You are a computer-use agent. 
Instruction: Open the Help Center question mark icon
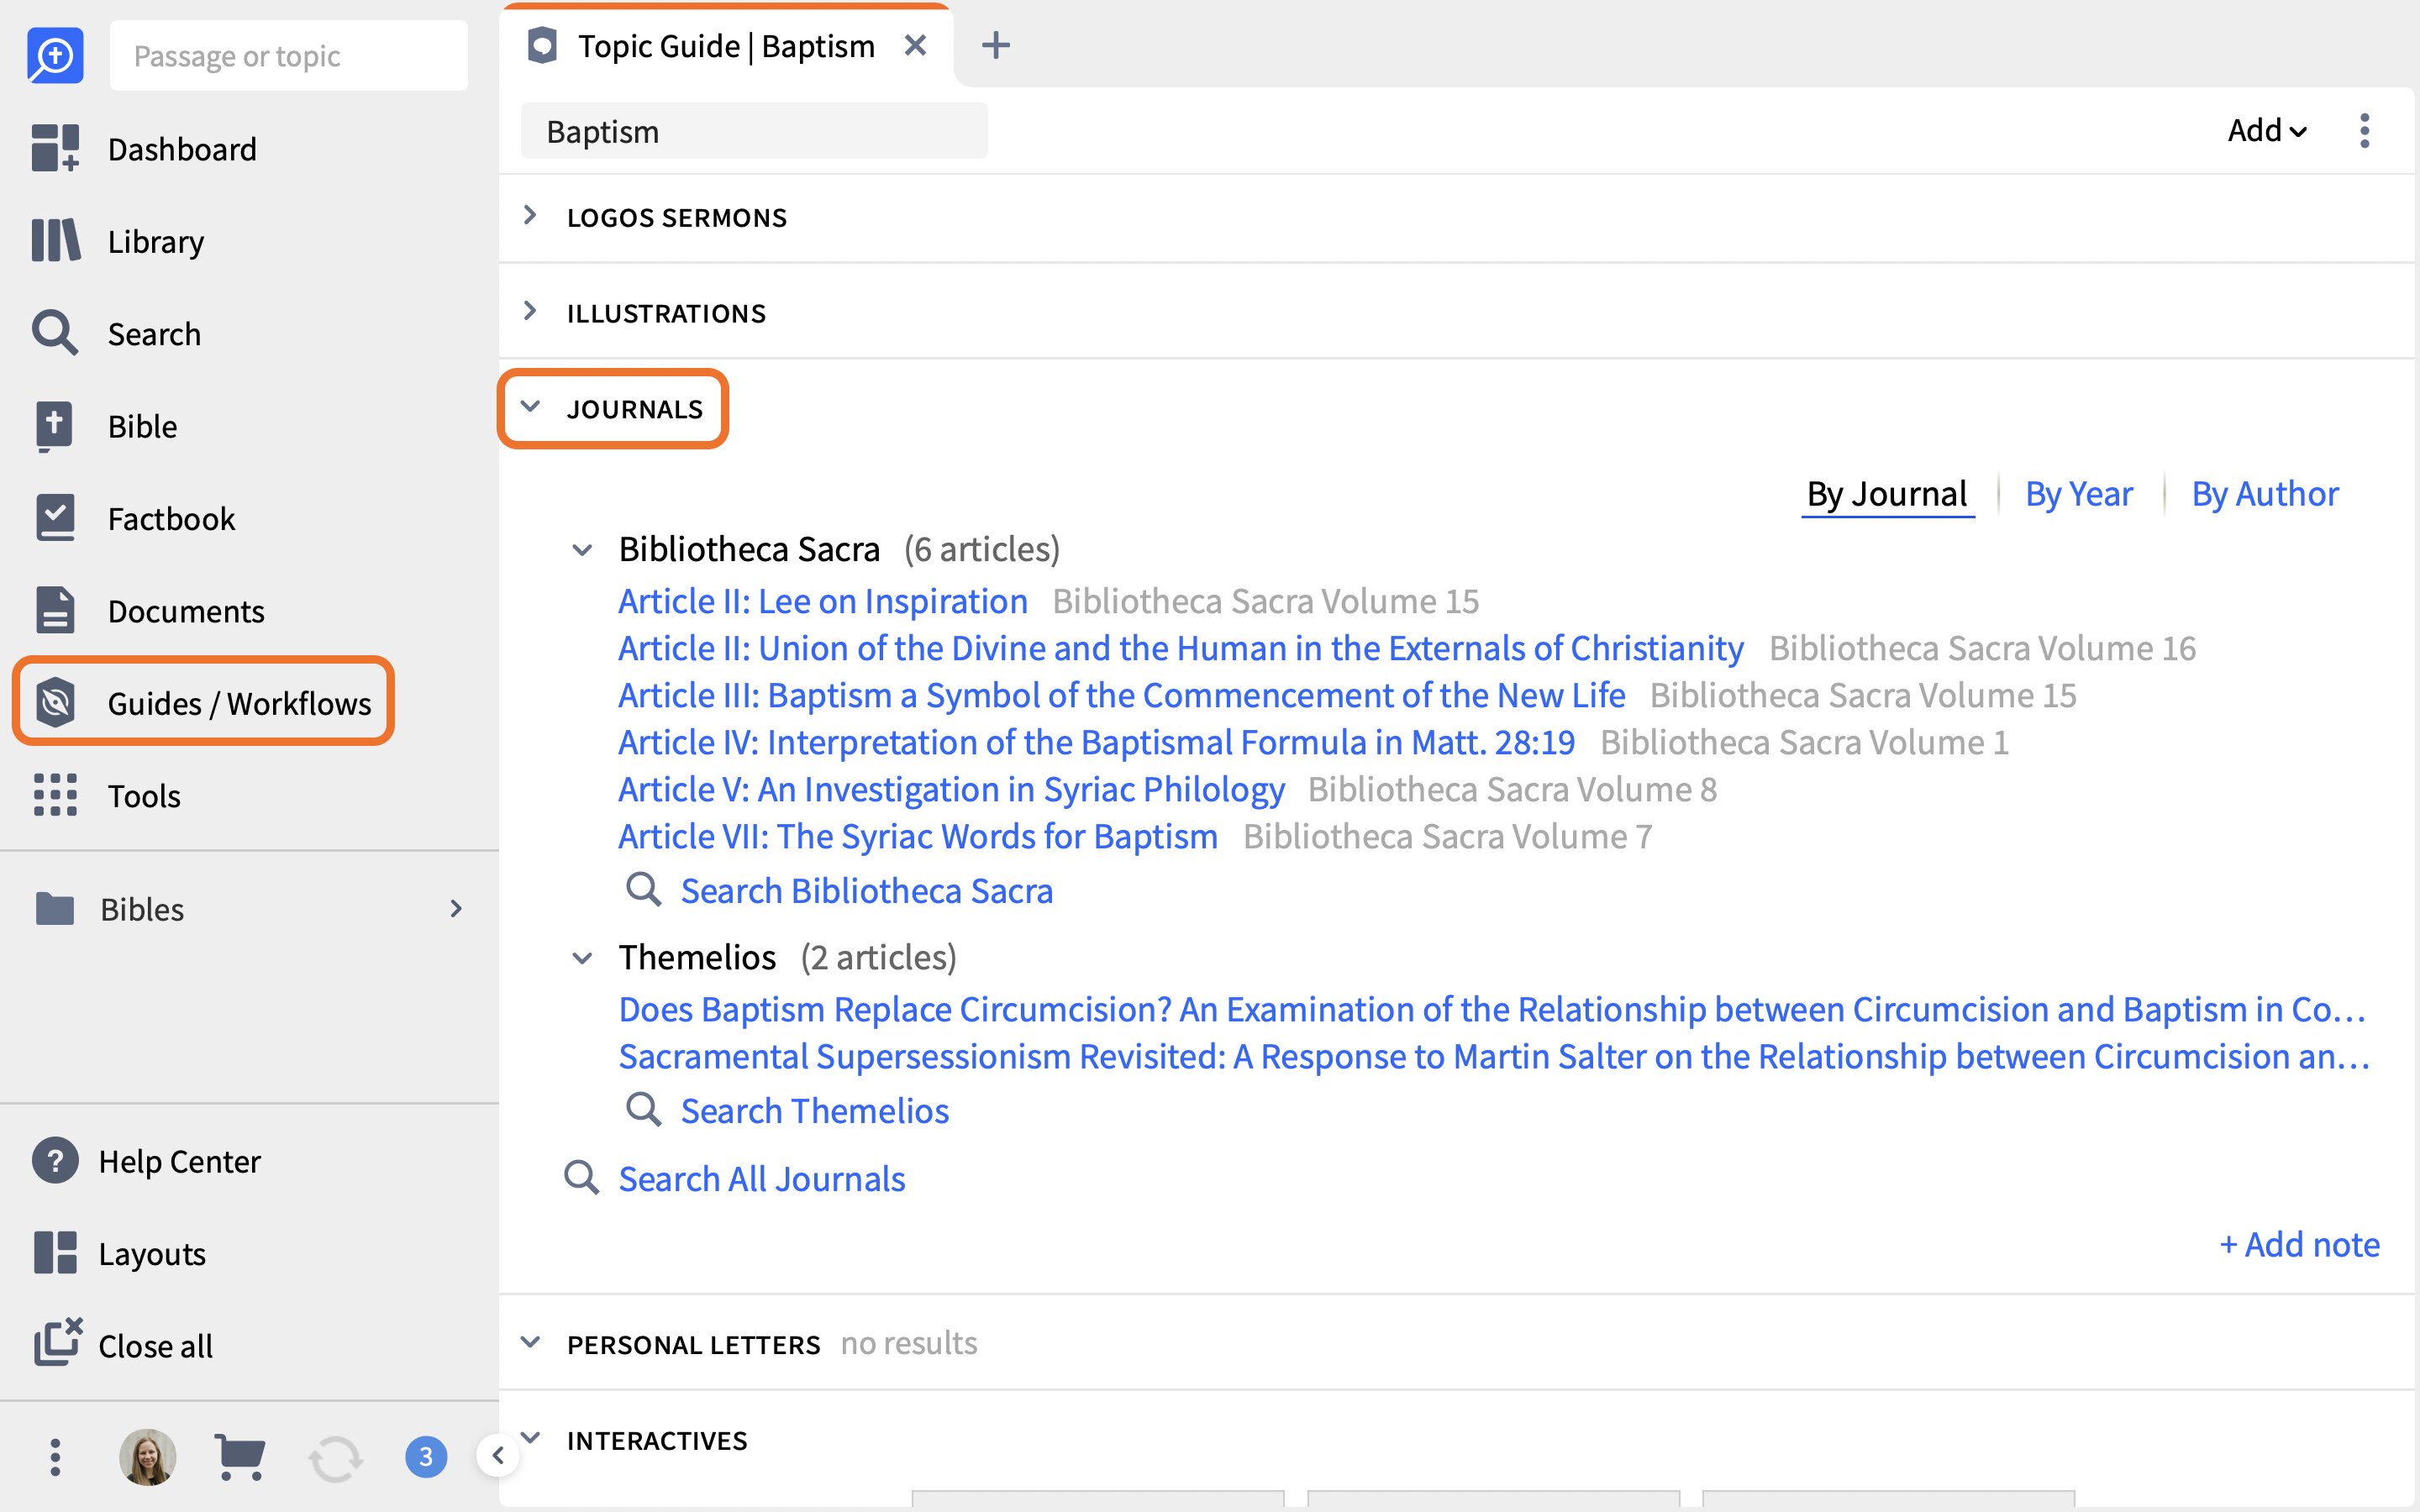(55, 1161)
